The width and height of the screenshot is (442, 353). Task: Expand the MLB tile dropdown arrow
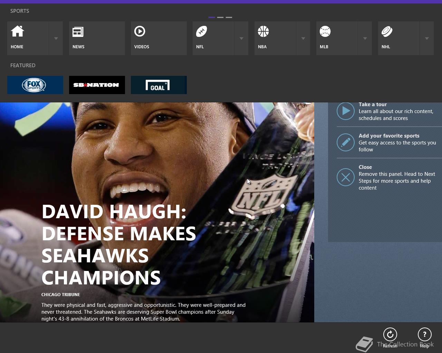point(365,38)
